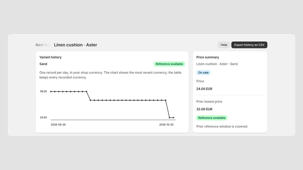303x170 pixels.
Task: Click the 2026-09-29 start date label
Action: coord(58,125)
